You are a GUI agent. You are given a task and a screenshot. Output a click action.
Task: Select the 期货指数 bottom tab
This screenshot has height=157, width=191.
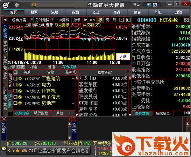[41, 113]
